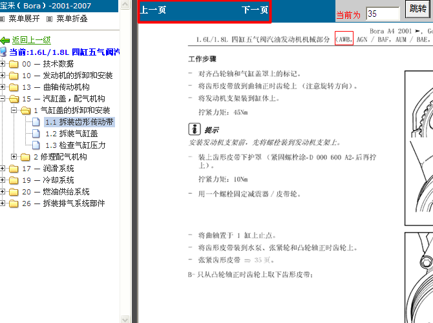
Task: Click folder icon of 26 拆装排气系统部件
Action: coord(14,203)
